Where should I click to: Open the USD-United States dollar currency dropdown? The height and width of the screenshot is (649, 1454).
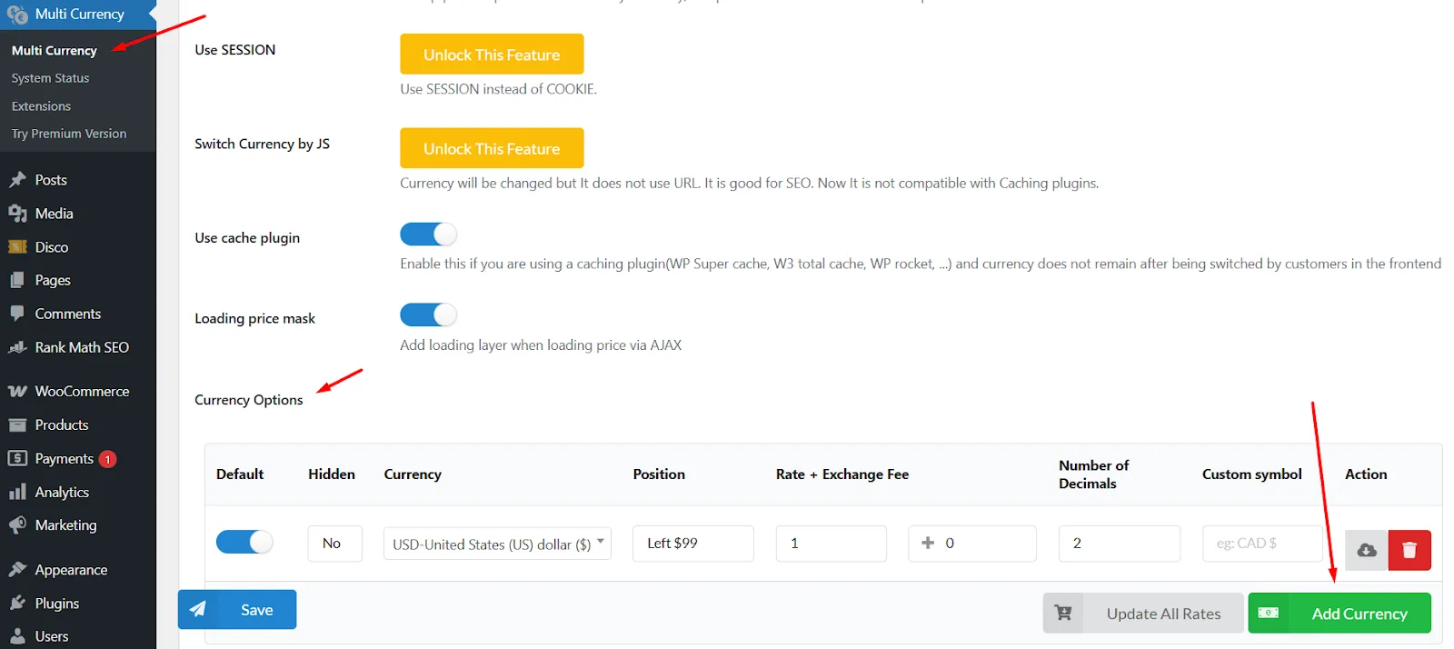[x=497, y=544]
